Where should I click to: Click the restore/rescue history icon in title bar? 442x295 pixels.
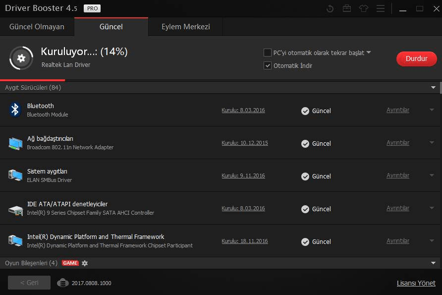click(x=331, y=9)
